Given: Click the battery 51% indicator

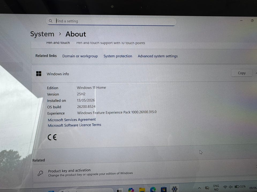Looking at the screenshot, I should (x=240, y=186).
